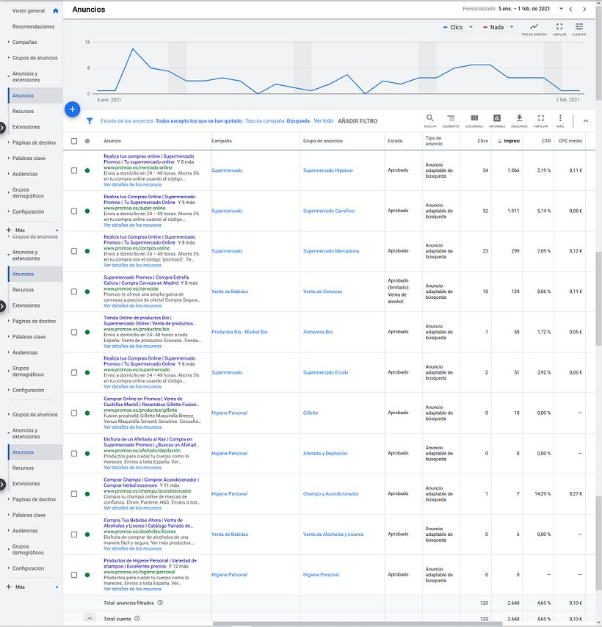Click help icon beside Total: cuenta
Image resolution: width=602 pixels, height=627 pixels.
(137, 619)
